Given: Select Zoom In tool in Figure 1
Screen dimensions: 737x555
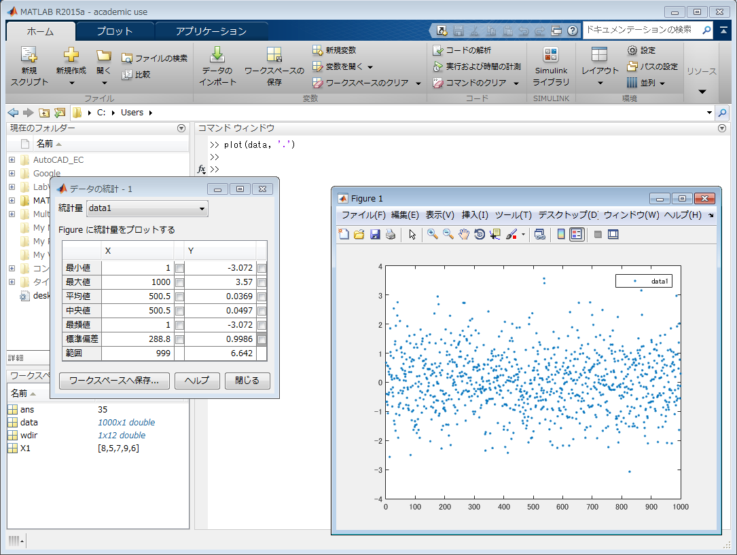Looking at the screenshot, I should tap(433, 234).
